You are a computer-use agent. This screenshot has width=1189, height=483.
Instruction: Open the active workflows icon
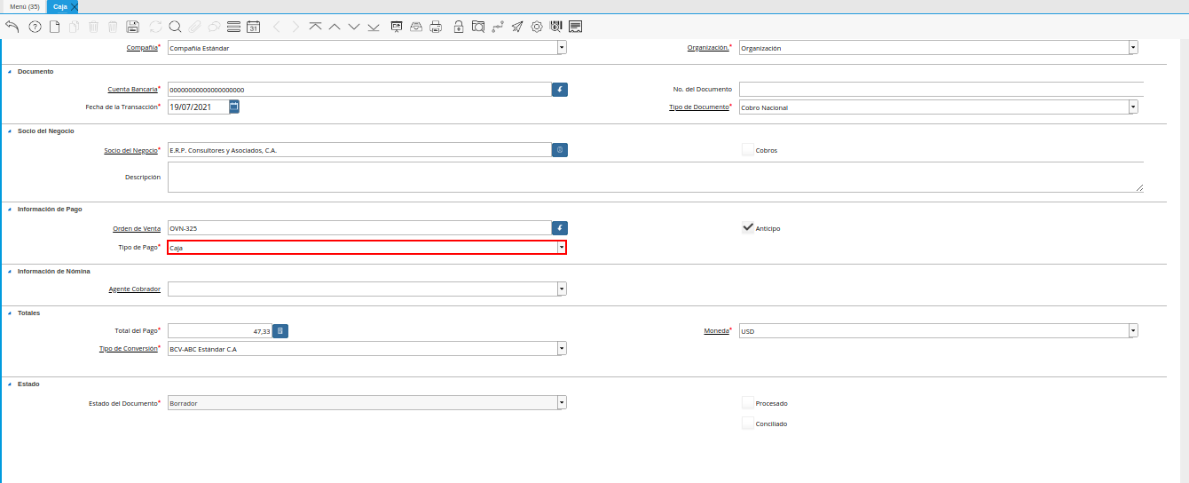pos(498,27)
